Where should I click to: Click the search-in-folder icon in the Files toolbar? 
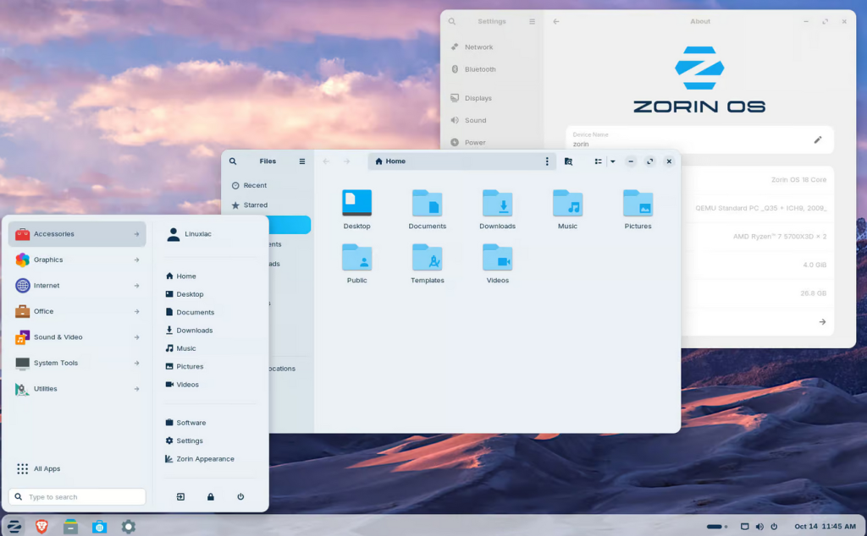568,161
